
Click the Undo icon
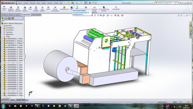81,3
